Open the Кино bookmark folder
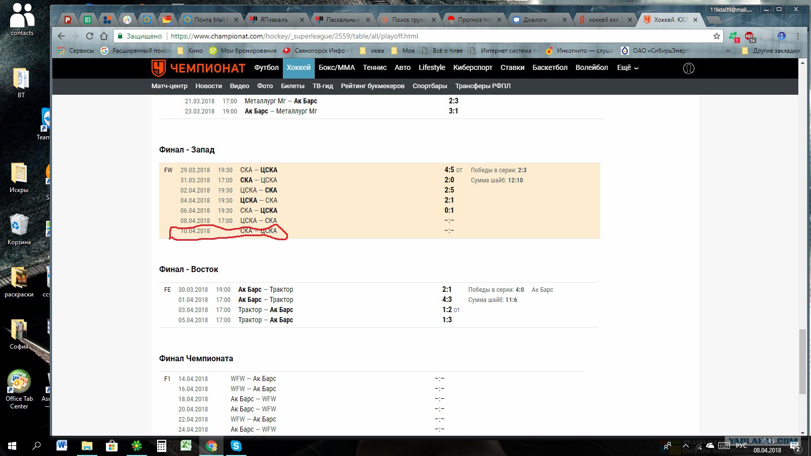Image resolution: width=811 pixels, height=456 pixels. [x=190, y=51]
